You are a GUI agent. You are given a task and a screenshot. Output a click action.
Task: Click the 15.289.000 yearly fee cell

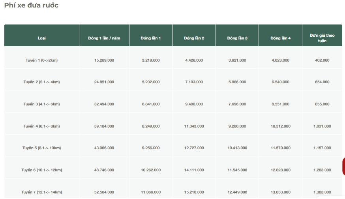104,60
